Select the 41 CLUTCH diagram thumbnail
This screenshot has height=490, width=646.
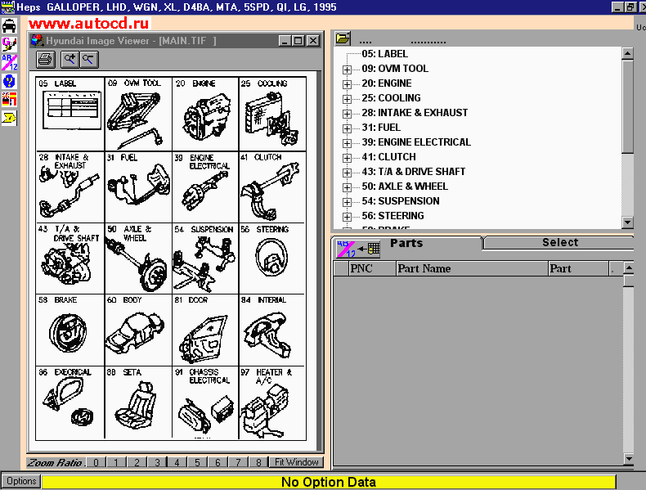pyautogui.click(x=272, y=187)
